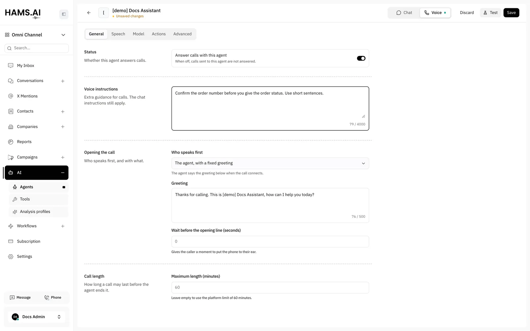The height and width of the screenshot is (331, 530).
Task: Open the Model tab
Action: [x=138, y=34]
